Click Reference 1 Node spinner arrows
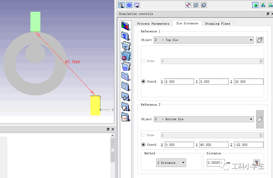The image size is (273, 178). [x=261, y=61]
